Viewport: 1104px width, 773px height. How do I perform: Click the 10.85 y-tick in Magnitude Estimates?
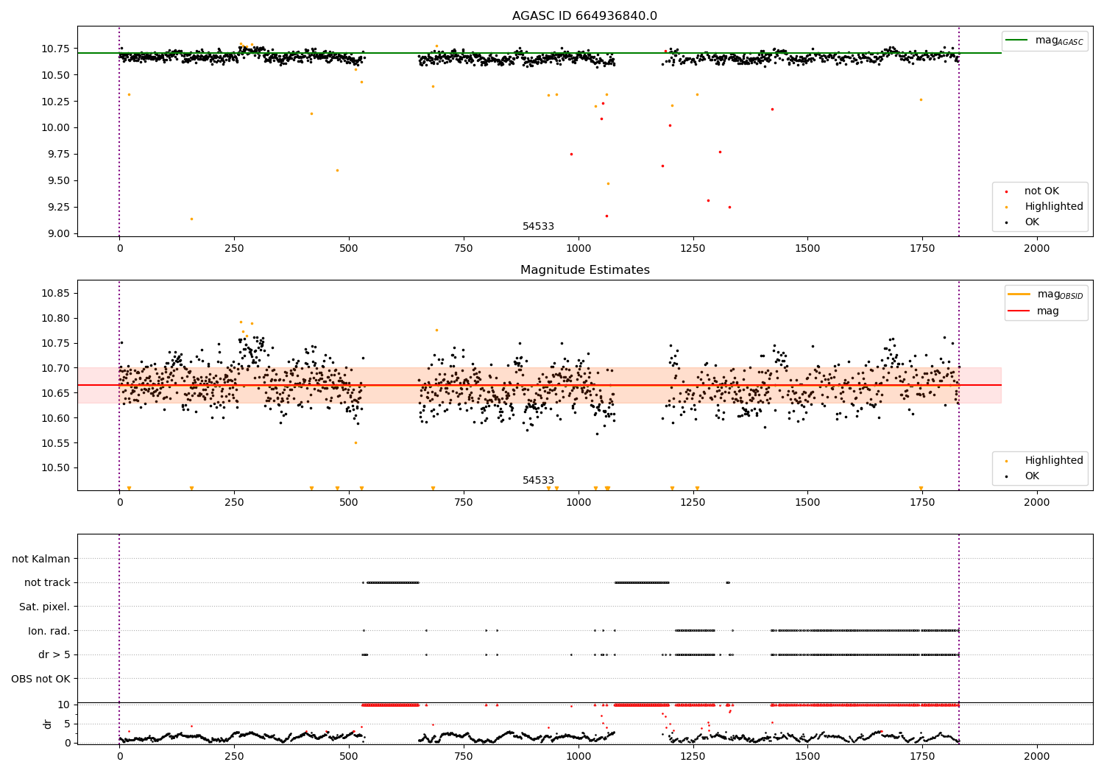coord(56,294)
